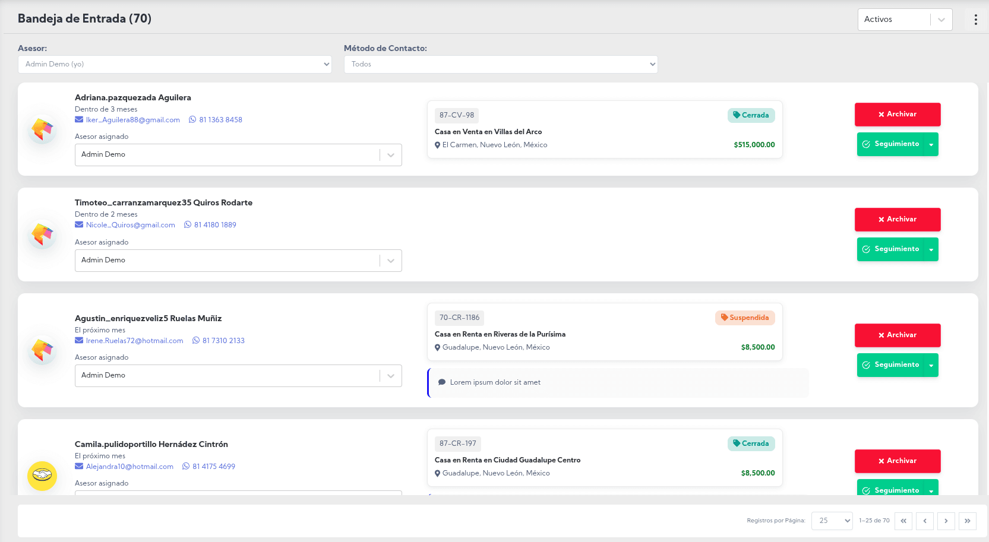Expand the Método de Contacto dropdown

pos(500,64)
